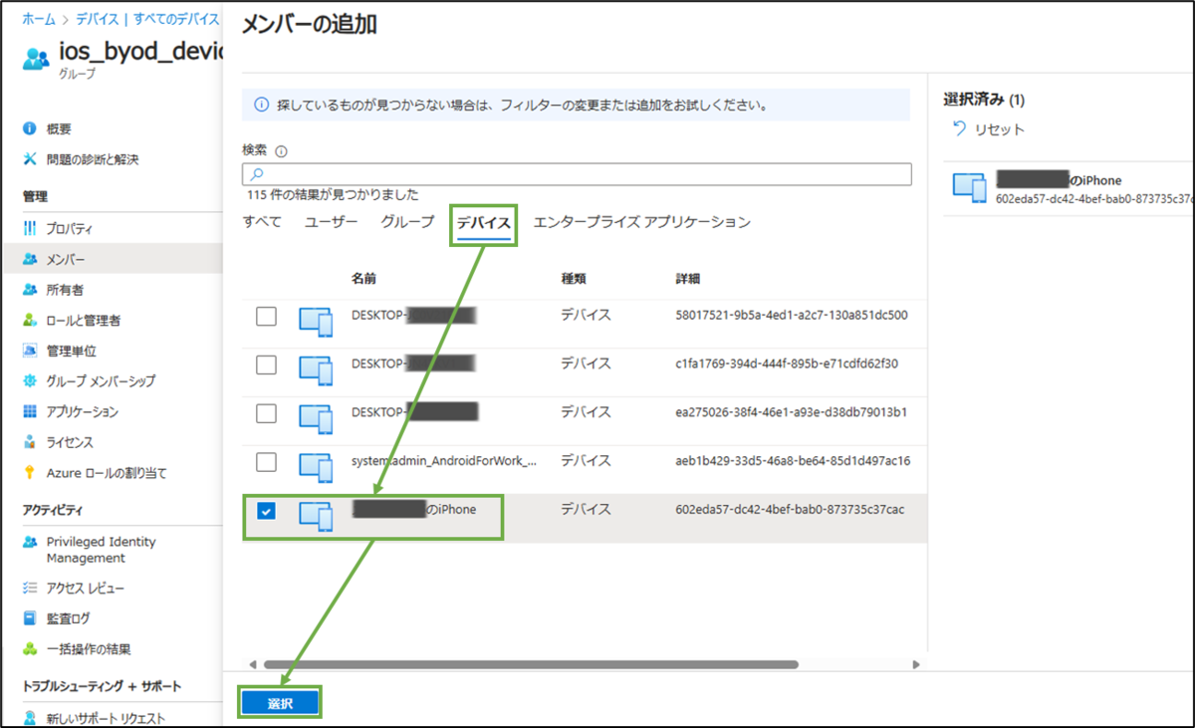Click device icon in selected iPhone row
Screen dimensions: 1195x728
316,517
